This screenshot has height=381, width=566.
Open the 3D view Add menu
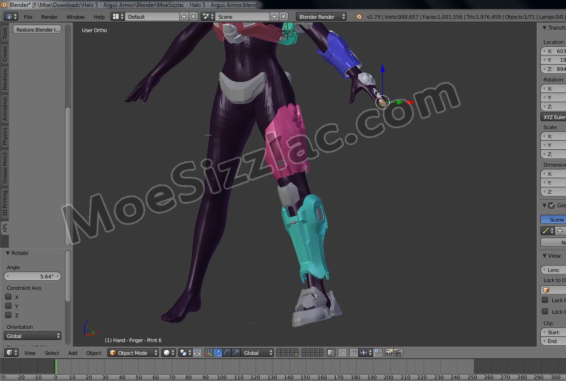(73, 353)
